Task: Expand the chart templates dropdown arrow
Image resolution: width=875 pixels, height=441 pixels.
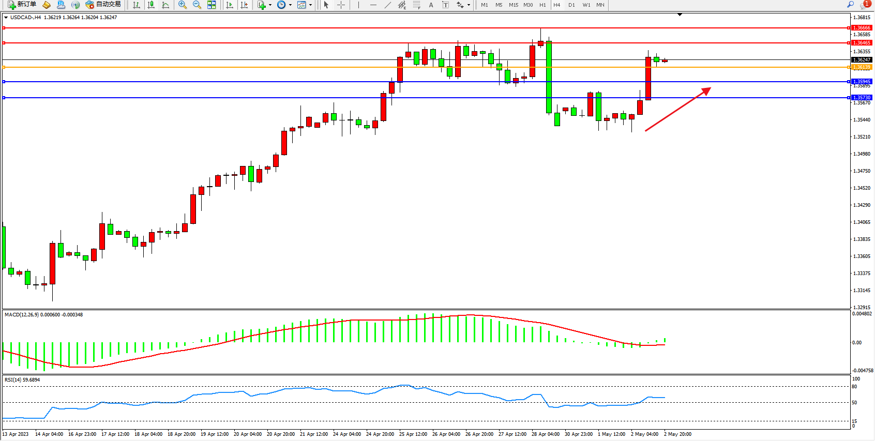Action: [310, 5]
